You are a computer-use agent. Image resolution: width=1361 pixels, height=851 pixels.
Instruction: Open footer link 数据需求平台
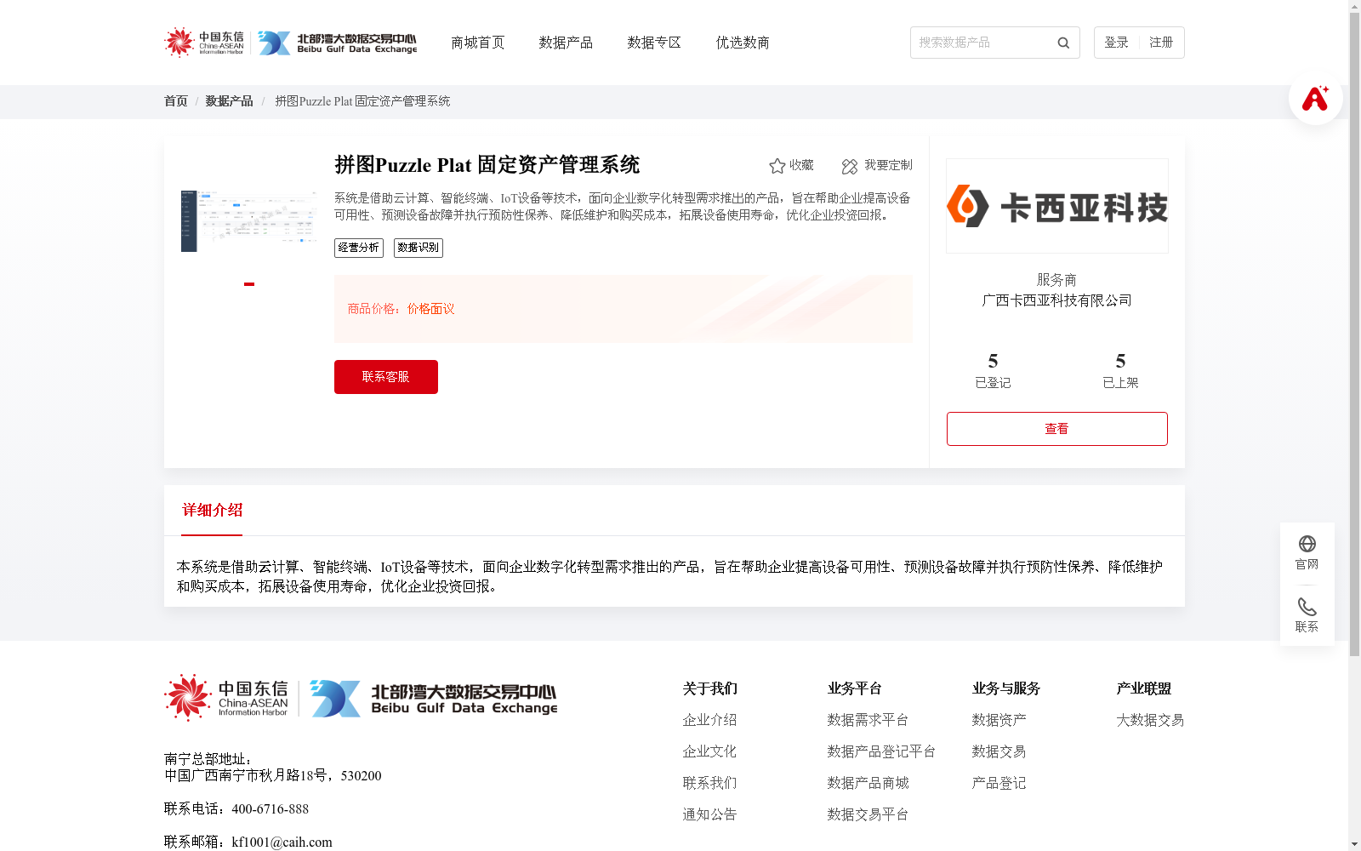click(x=868, y=720)
